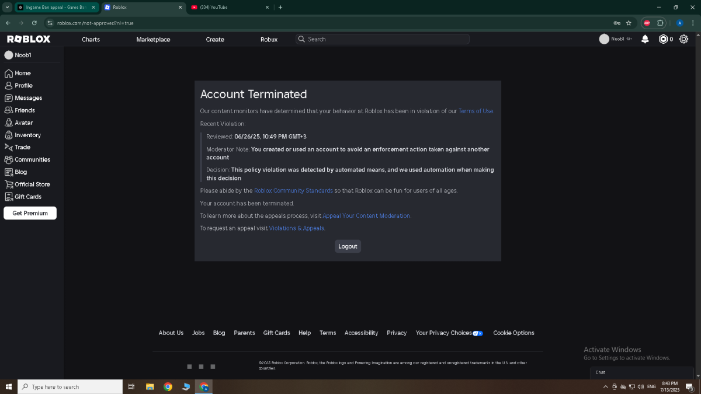Switch to the Ingame Ban appeal tab
Screen dimensions: 701x394
pyautogui.click(x=56, y=7)
